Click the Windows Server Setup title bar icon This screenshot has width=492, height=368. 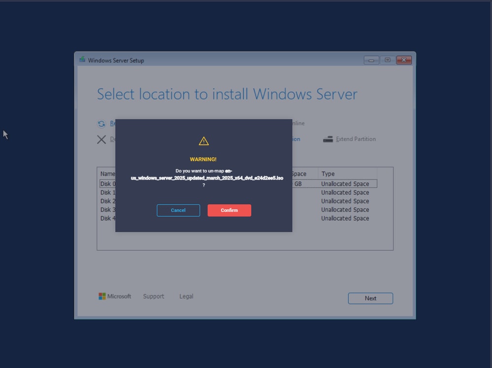[82, 60]
